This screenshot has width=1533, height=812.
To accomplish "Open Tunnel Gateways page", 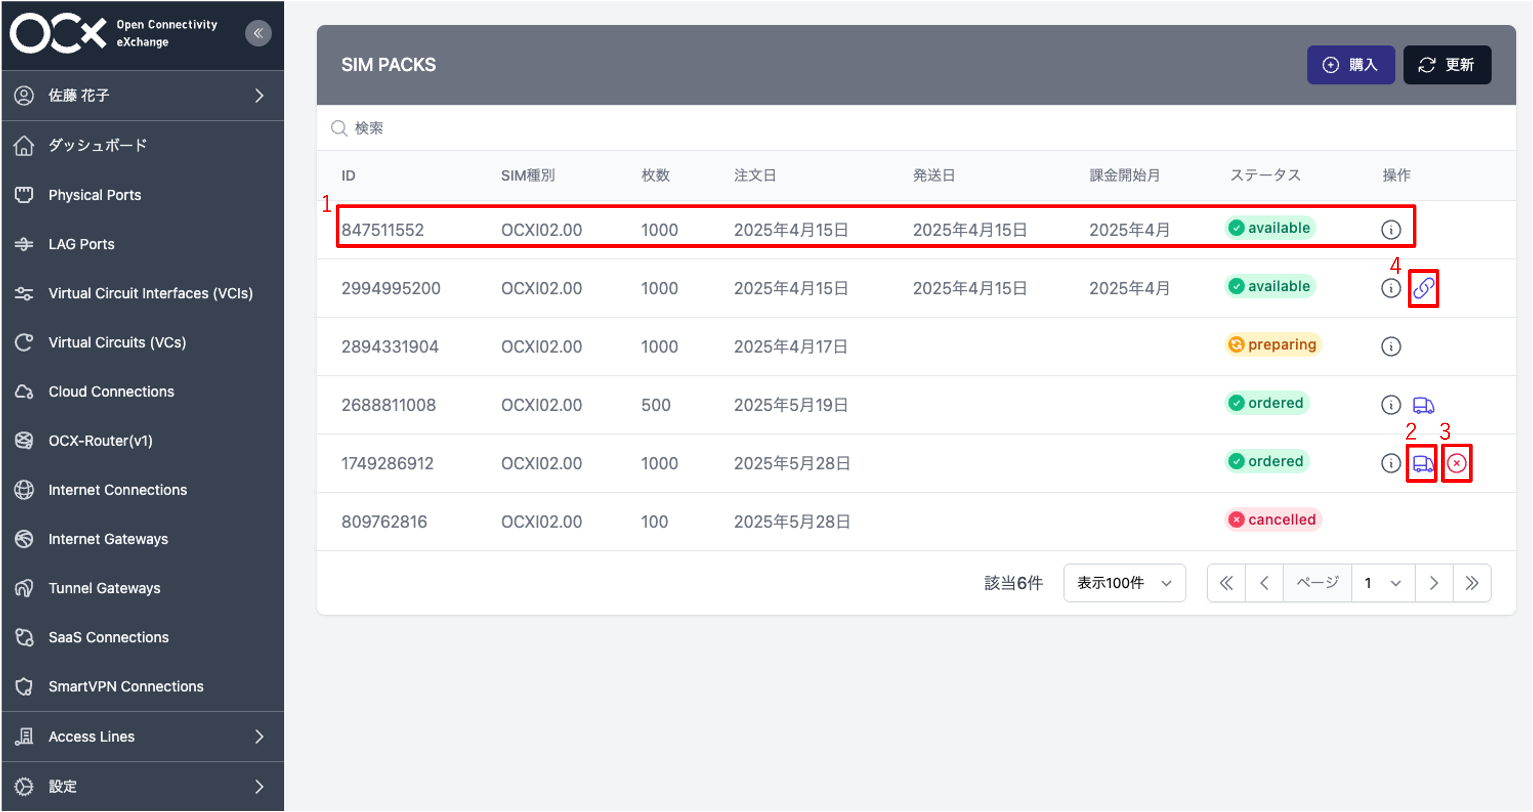I will click(104, 588).
